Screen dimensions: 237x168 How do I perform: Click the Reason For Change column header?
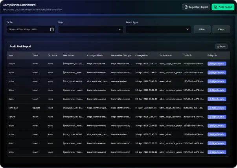(121, 55)
